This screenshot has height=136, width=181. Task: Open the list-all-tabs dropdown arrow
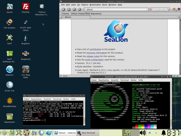point(177,17)
